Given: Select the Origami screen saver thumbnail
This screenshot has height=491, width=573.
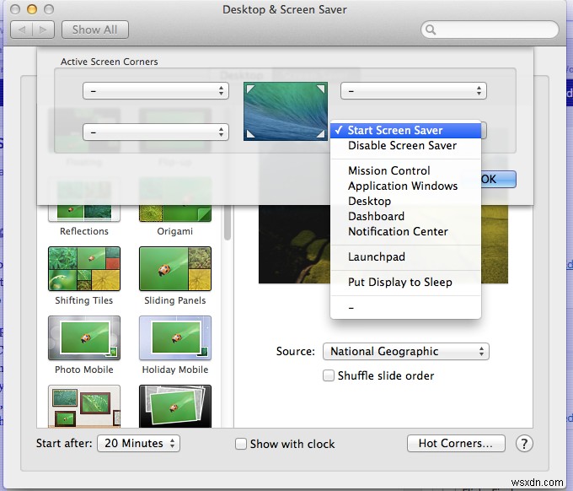Looking at the screenshot, I should [175, 213].
